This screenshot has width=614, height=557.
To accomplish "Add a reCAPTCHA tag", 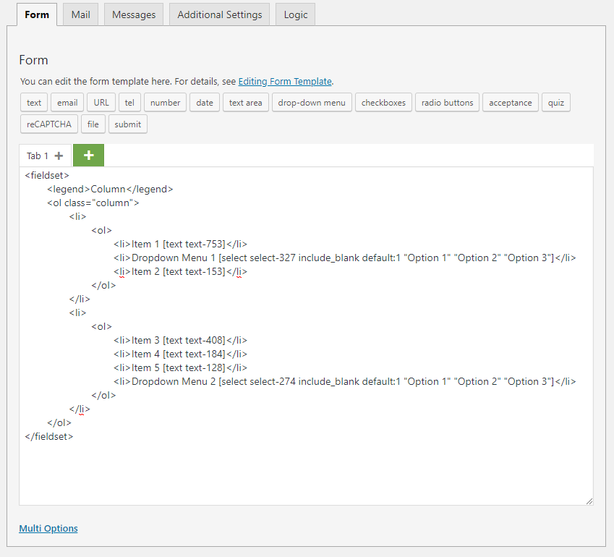I will (49, 124).
